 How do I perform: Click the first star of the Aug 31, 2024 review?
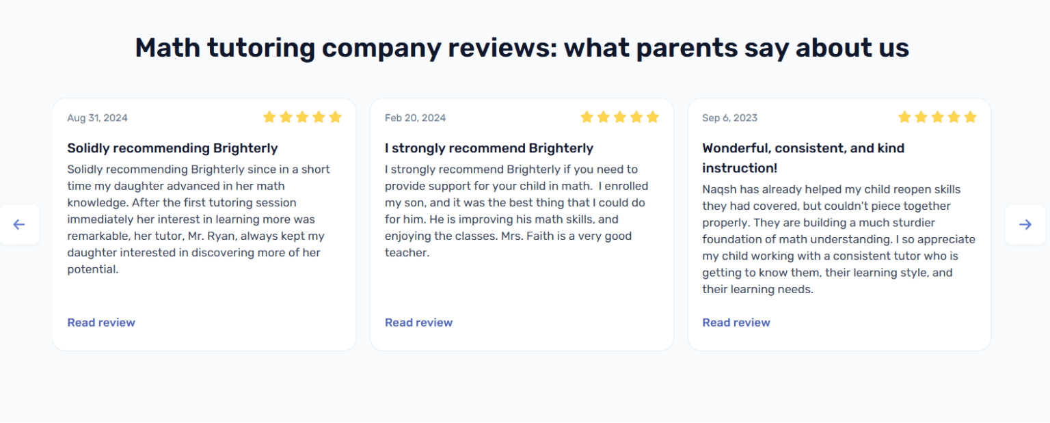[x=269, y=117]
